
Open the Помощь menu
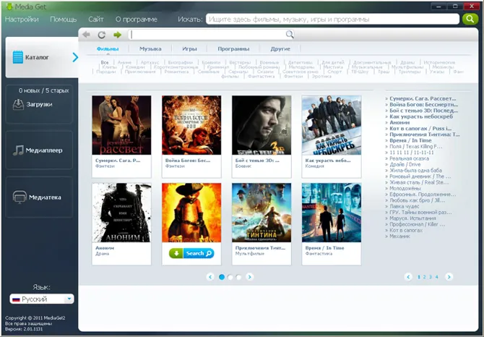pos(64,20)
